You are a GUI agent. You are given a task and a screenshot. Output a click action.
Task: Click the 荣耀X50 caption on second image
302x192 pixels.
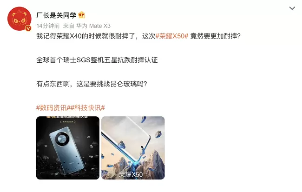pyautogui.click(x=131, y=174)
